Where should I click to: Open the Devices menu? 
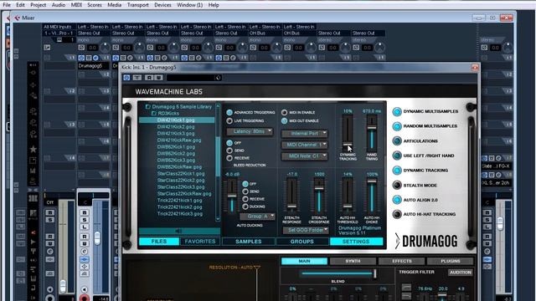click(162, 5)
